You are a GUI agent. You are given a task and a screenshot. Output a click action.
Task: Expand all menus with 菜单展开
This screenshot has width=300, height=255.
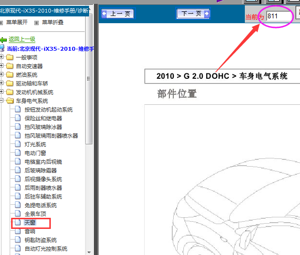17,22
